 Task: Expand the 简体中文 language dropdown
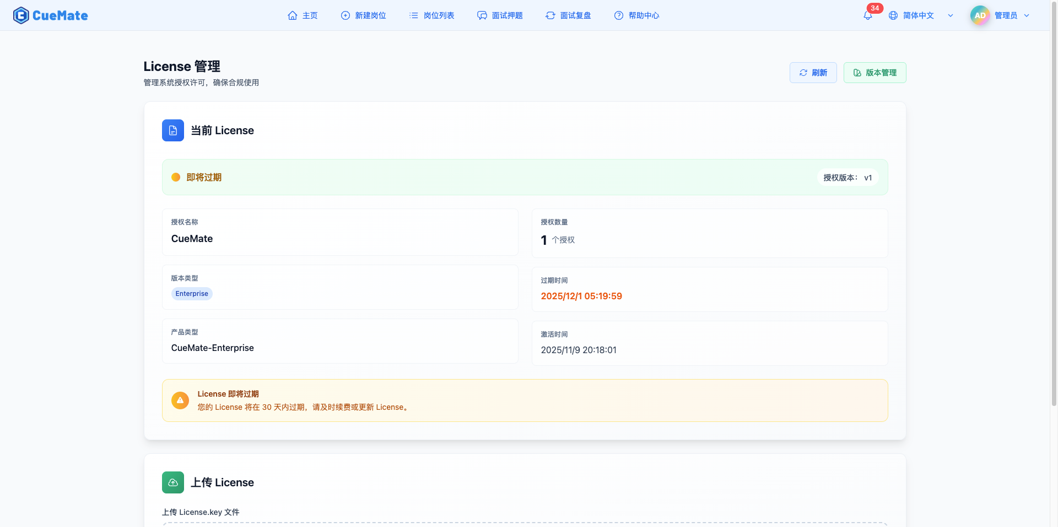click(x=950, y=15)
